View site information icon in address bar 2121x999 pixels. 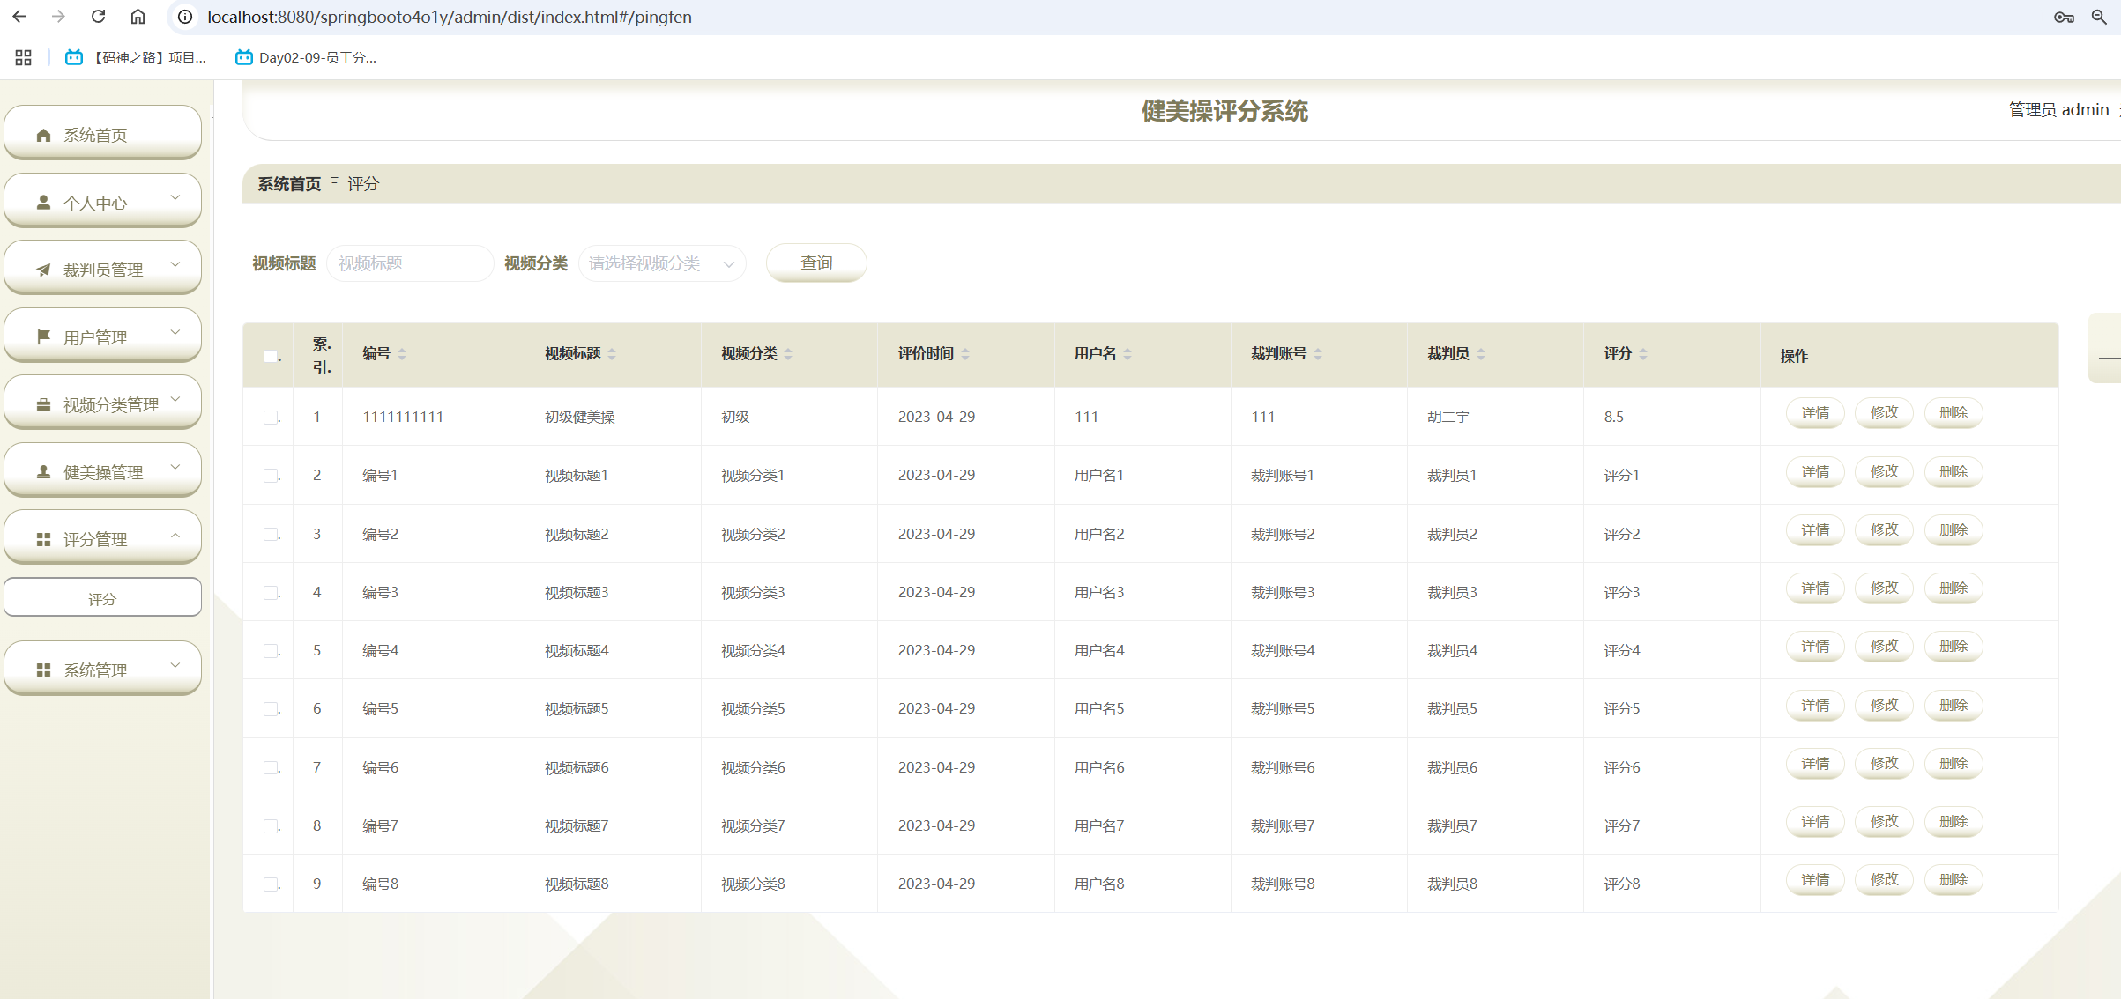click(x=185, y=17)
